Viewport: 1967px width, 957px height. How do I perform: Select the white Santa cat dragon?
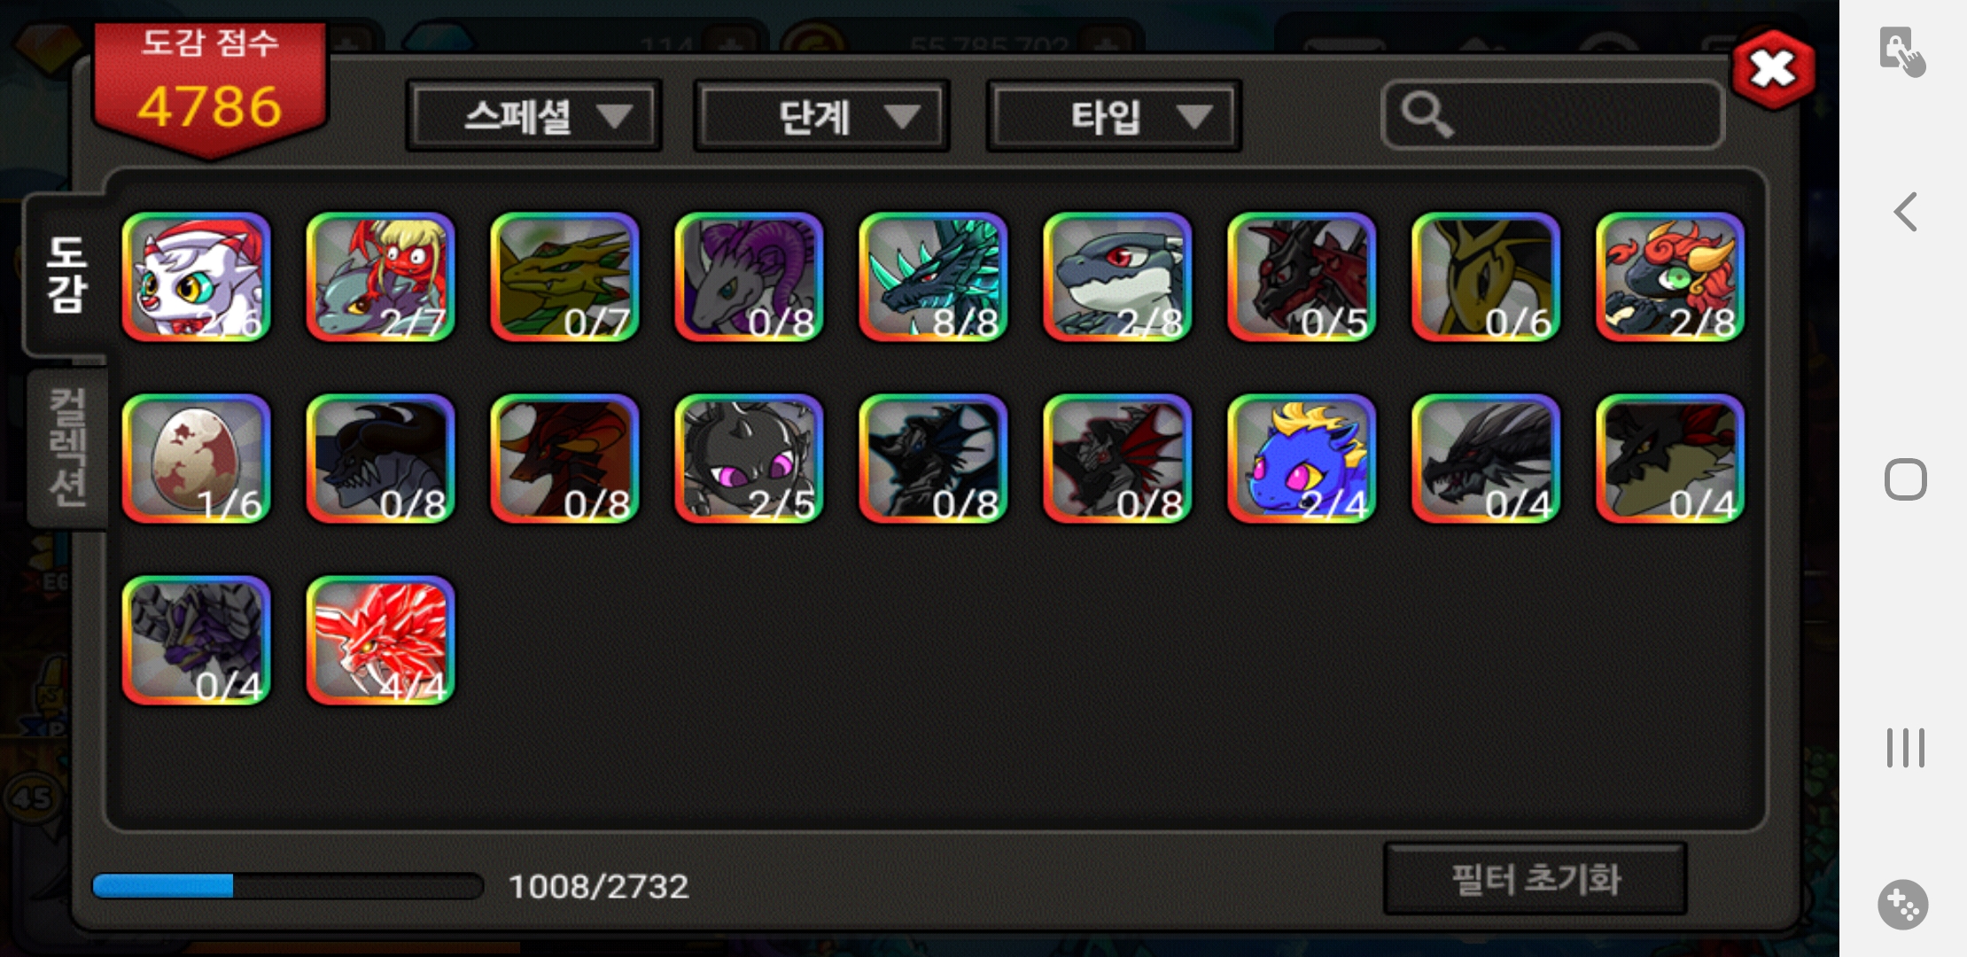click(196, 276)
